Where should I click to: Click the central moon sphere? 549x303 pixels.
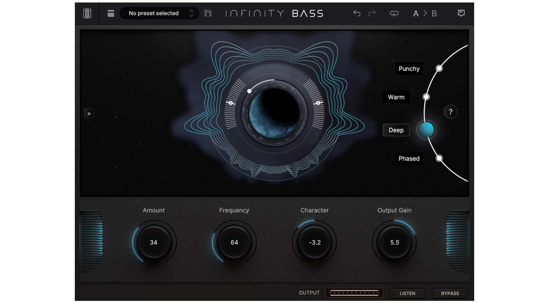(274, 113)
